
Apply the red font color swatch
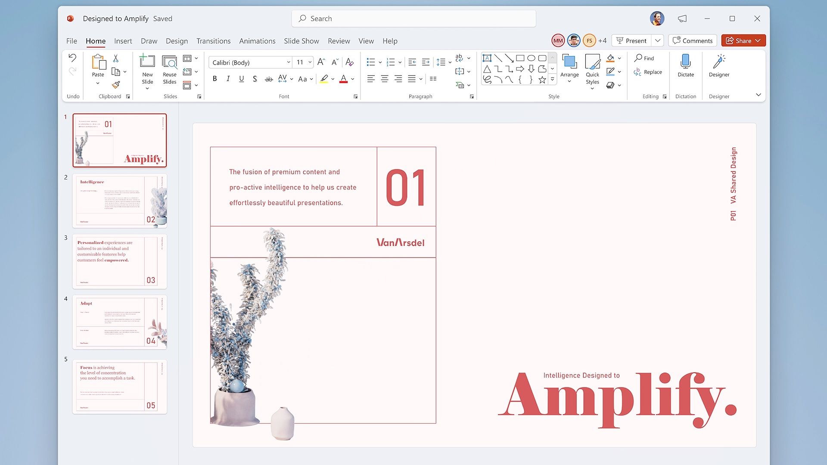[x=343, y=79]
